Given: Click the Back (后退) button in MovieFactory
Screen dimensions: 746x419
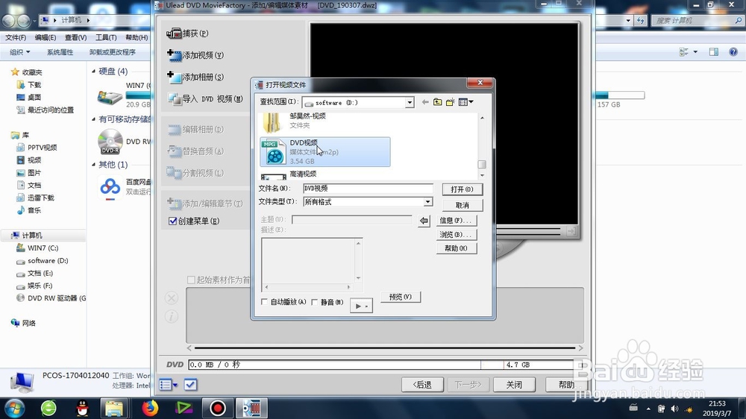Looking at the screenshot, I should pos(422,384).
